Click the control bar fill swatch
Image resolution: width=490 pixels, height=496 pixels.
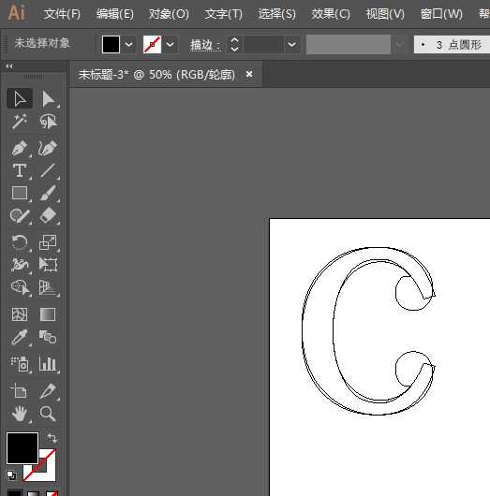(111, 44)
